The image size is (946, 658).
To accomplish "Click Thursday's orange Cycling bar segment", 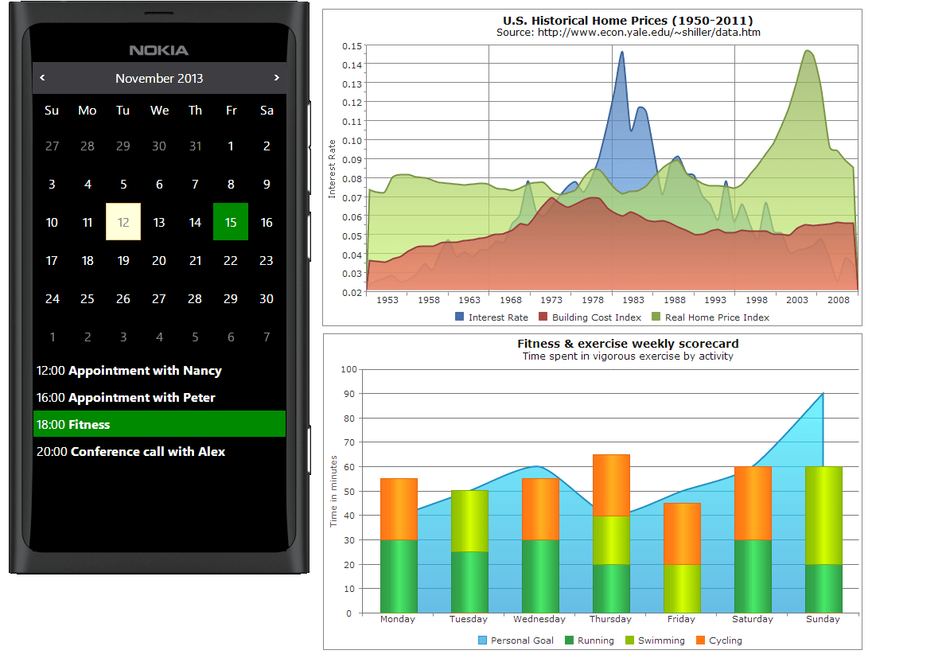I will coord(611,485).
